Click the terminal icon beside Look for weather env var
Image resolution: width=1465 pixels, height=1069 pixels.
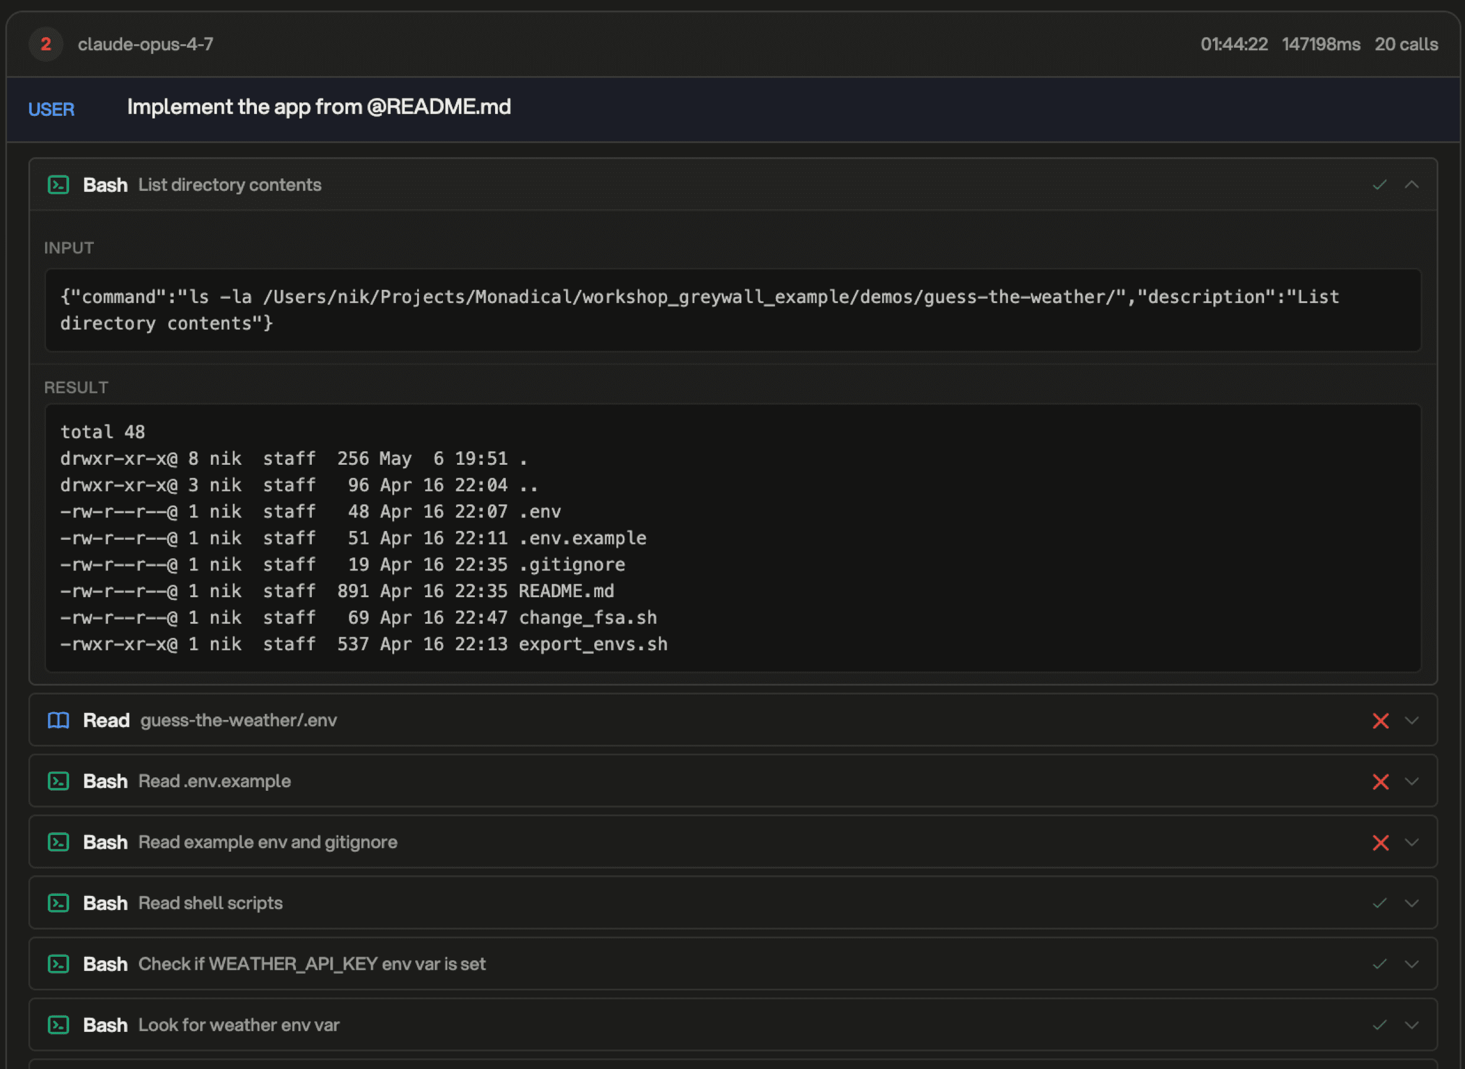[x=58, y=1025]
